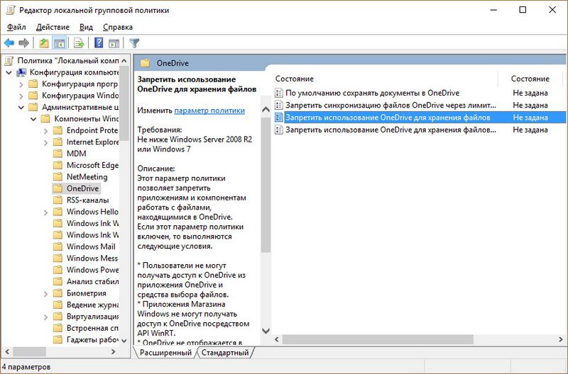Close the Group Policy Editor window

552,10
